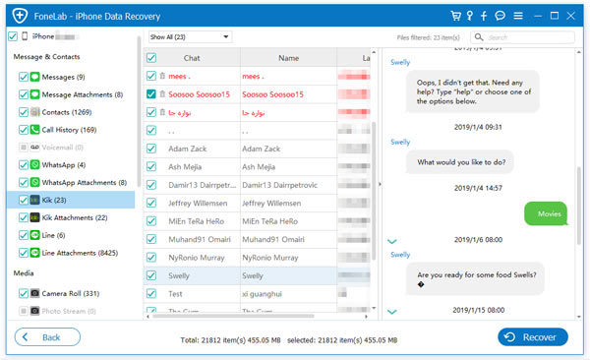
Task: Uncheck the Camera Roll checkbox
Action: tap(24, 293)
